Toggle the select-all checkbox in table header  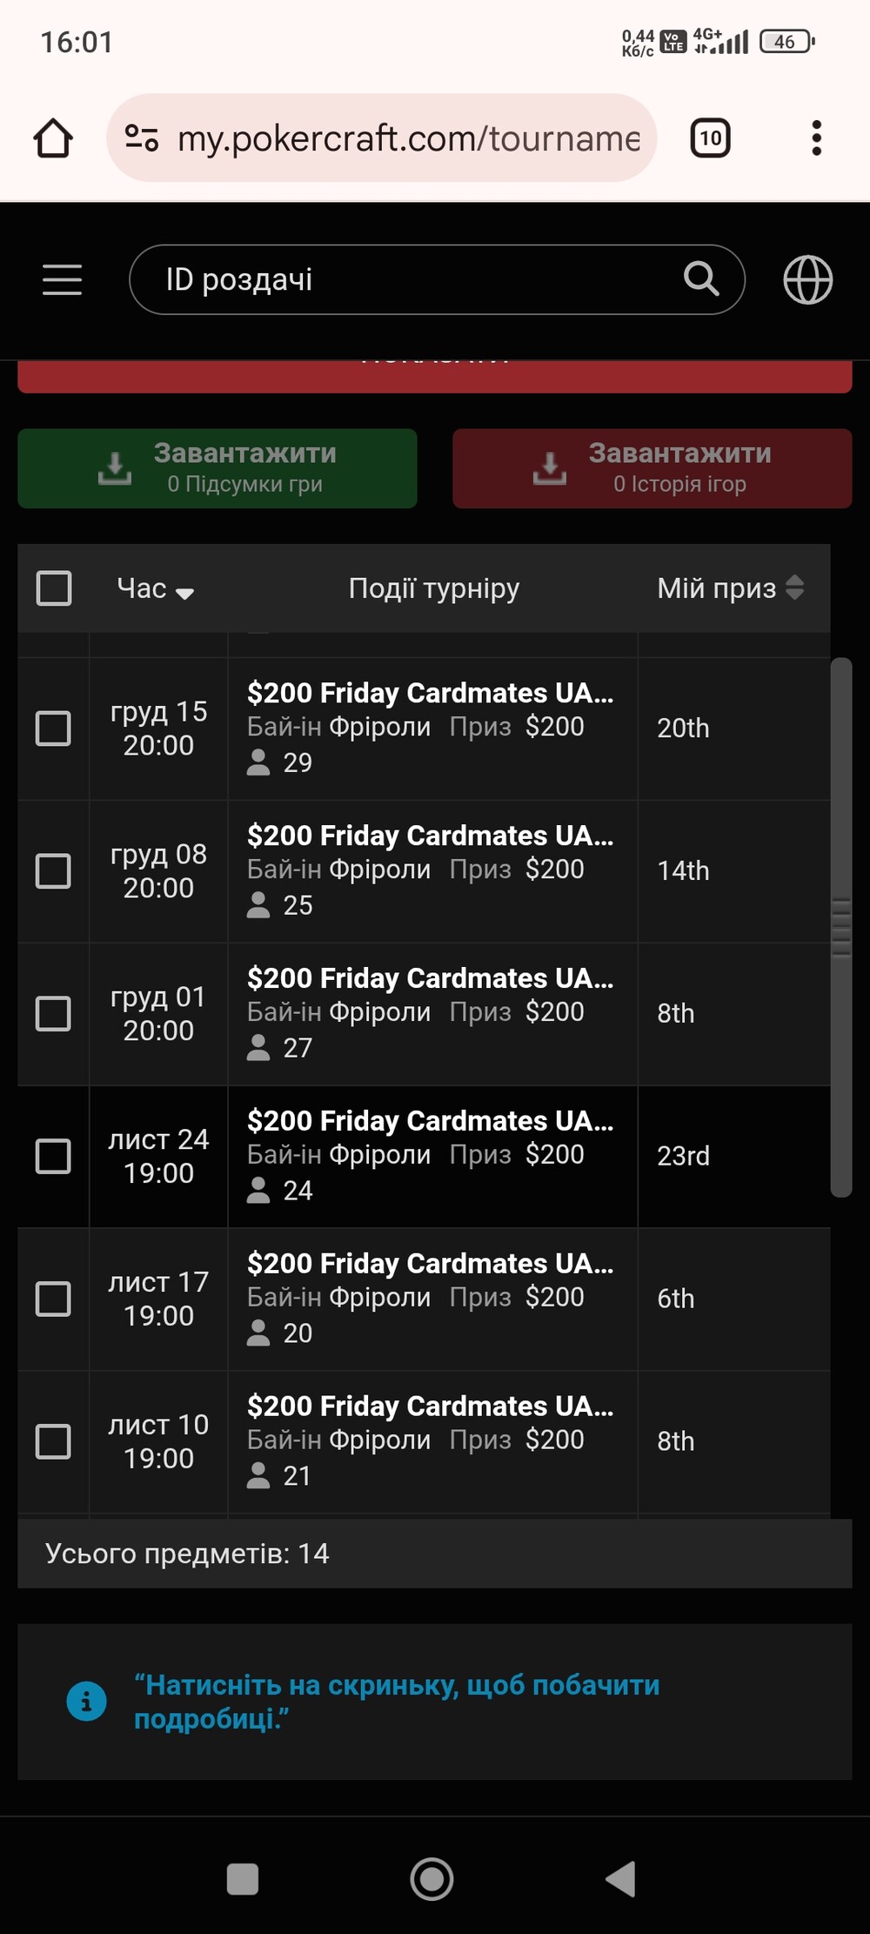[x=54, y=588]
